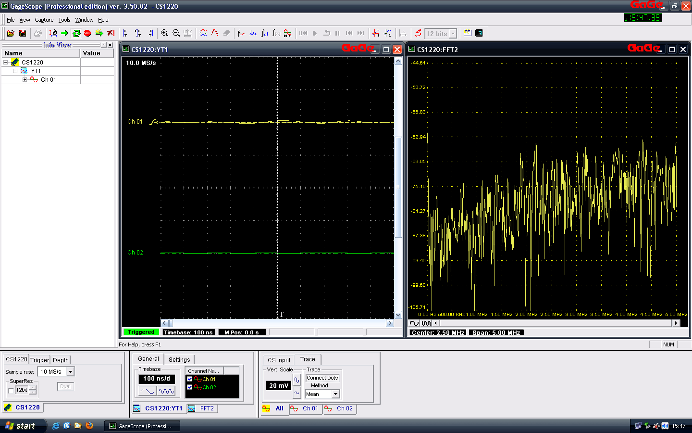Click the Save floppy disk icon
This screenshot has width=692, height=433.
tap(23, 33)
